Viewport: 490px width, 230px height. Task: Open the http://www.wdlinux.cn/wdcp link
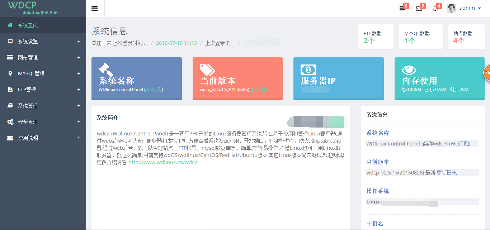[163, 162]
